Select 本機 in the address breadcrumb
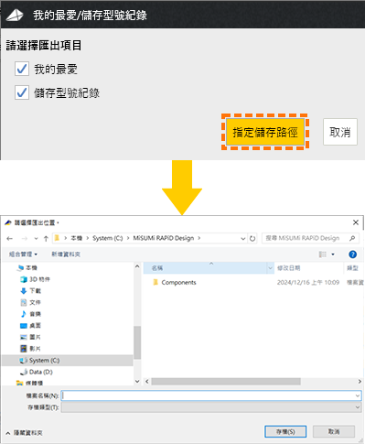The image size is (365, 444). pyautogui.click(x=76, y=238)
